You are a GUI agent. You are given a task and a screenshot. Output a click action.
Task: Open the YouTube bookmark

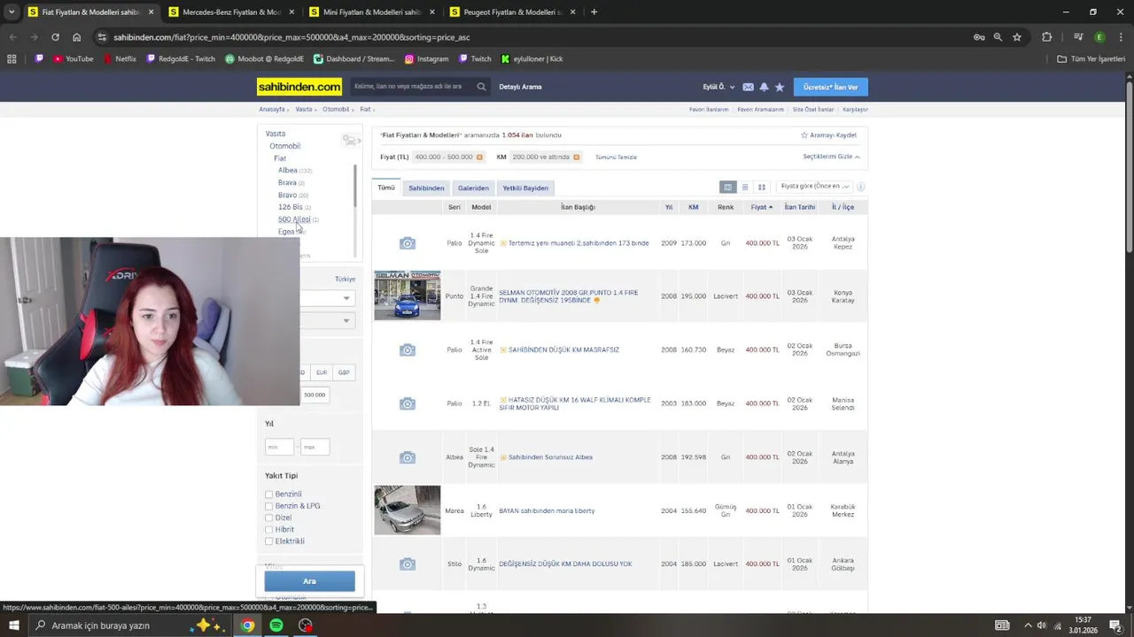(73, 59)
